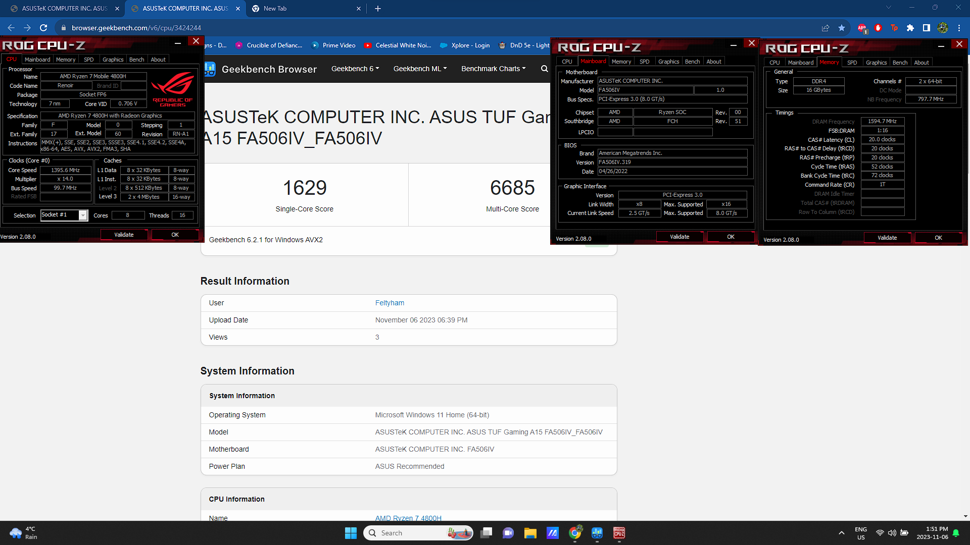Open File Explorer from the taskbar
This screenshot has width=970, height=545.
pyautogui.click(x=530, y=533)
